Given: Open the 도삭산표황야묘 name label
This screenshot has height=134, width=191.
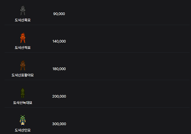Looking at the screenshot, I should click(23, 75).
